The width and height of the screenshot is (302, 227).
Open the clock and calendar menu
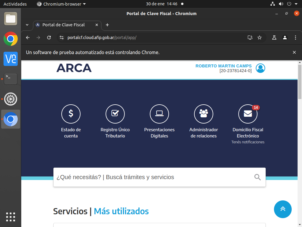[162, 4]
